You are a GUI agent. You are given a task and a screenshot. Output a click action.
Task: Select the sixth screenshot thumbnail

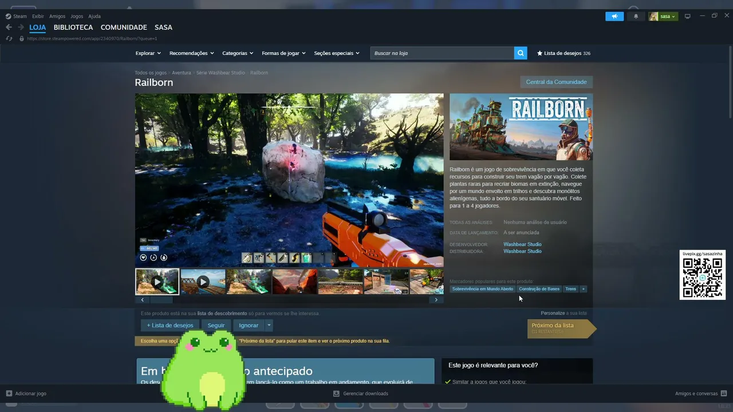(386, 282)
